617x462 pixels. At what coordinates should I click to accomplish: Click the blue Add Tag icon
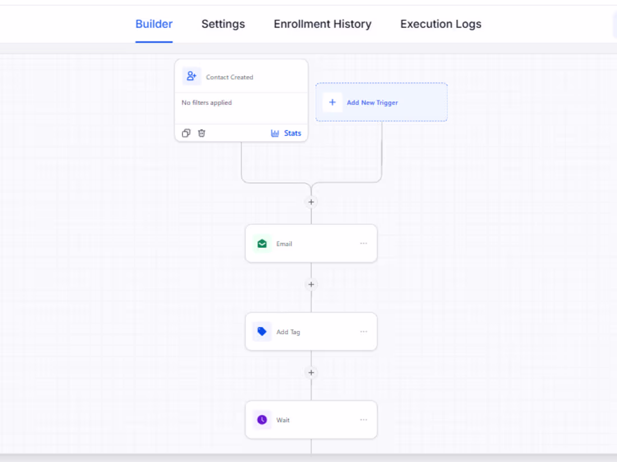point(262,332)
